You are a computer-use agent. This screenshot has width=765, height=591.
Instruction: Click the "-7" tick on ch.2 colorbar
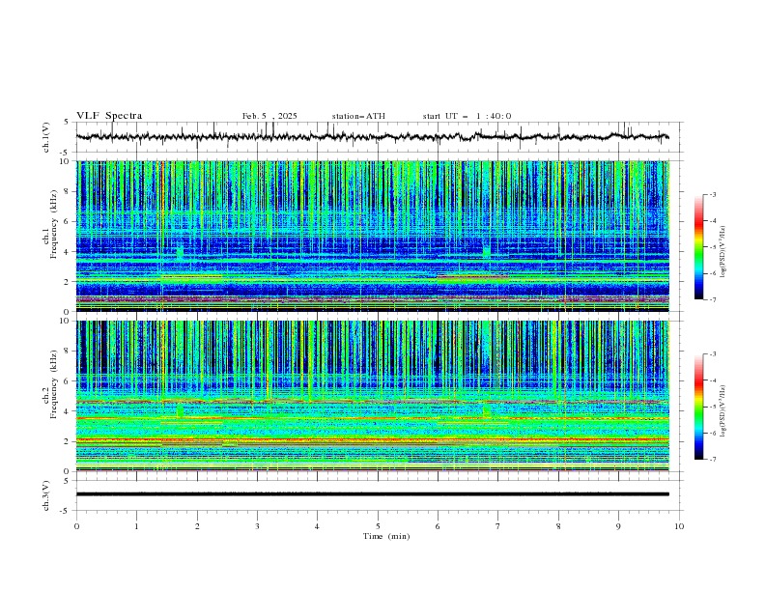[x=712, y=460]
